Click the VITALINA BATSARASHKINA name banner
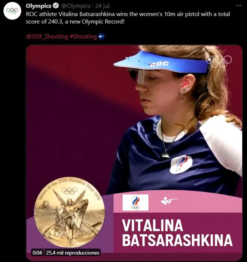247x262 pixels. [x=178, y=233]
